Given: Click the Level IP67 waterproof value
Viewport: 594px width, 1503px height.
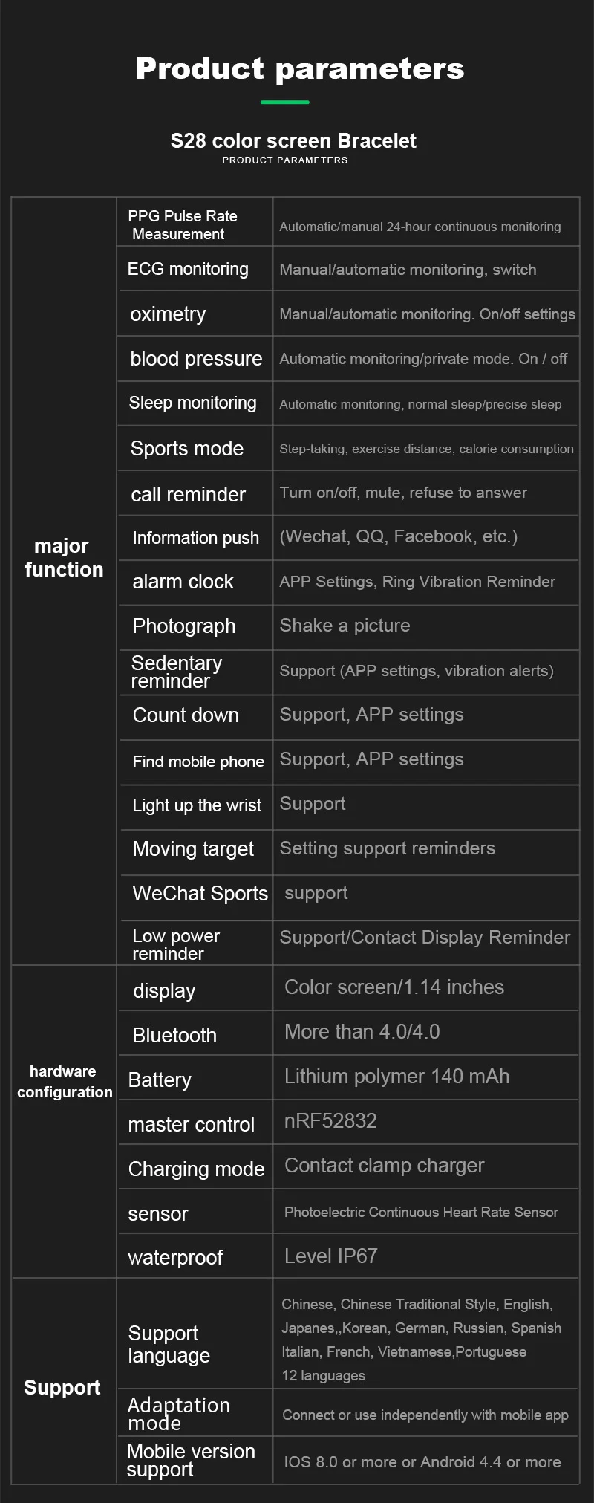Looking at the screenshot, I should 331,1256.
